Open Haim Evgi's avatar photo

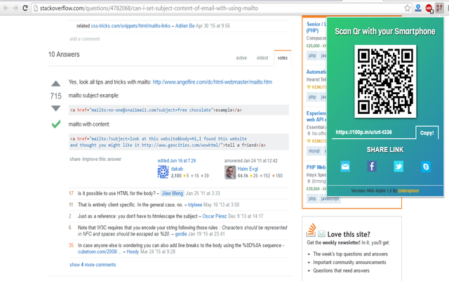(x=230, y=172)
